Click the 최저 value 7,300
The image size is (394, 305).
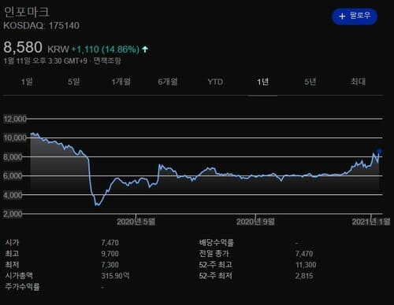point(110,265)
